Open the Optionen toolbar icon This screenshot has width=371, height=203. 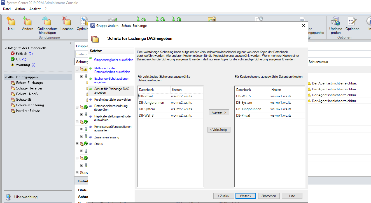tap(352, 21)
